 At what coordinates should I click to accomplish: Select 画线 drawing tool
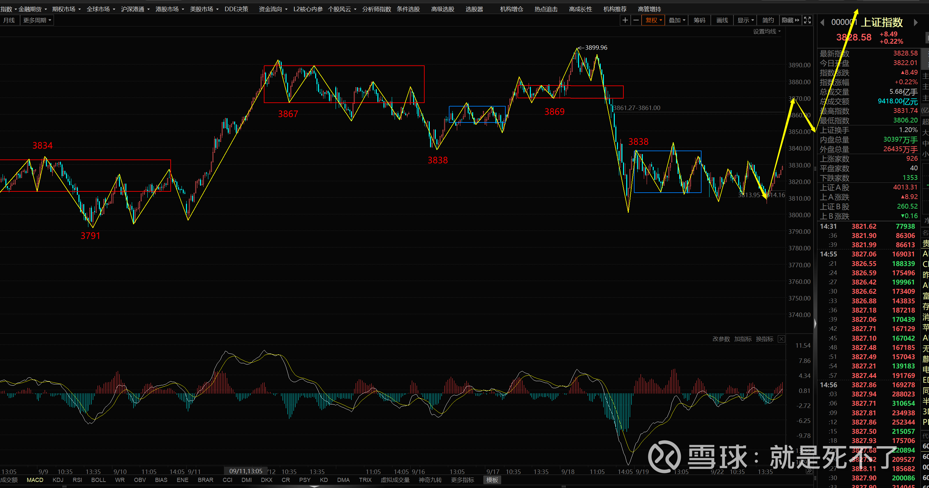point(722,20)
